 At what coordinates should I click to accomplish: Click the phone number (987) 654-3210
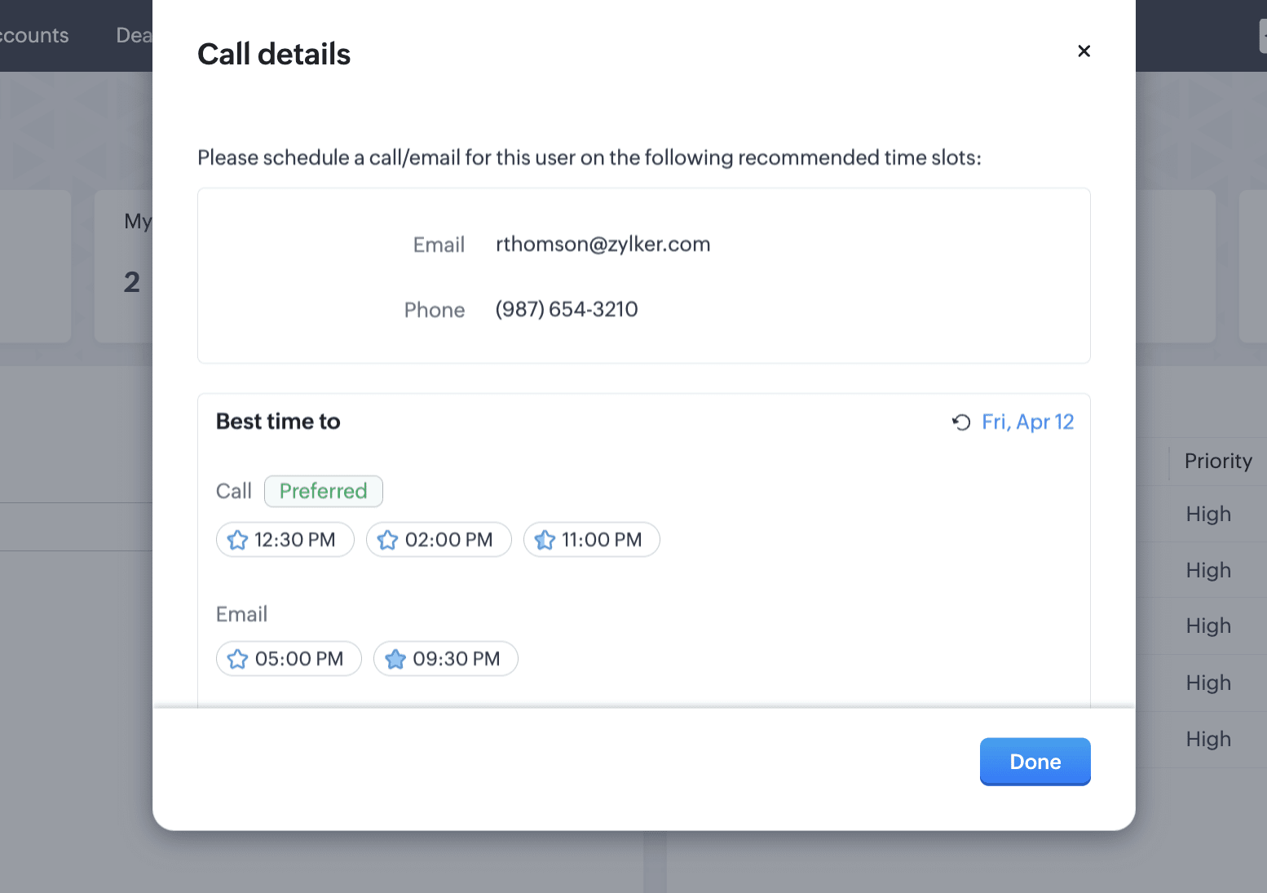(567, 310)
